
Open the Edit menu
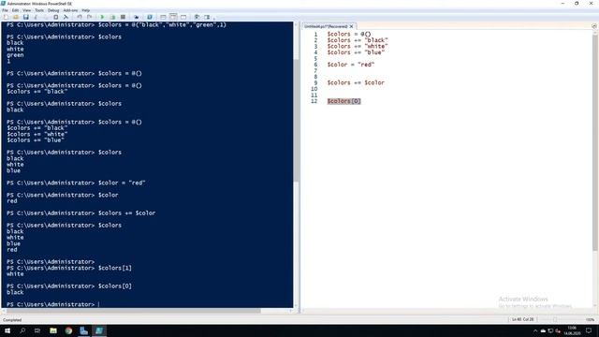tap(15, 10)
